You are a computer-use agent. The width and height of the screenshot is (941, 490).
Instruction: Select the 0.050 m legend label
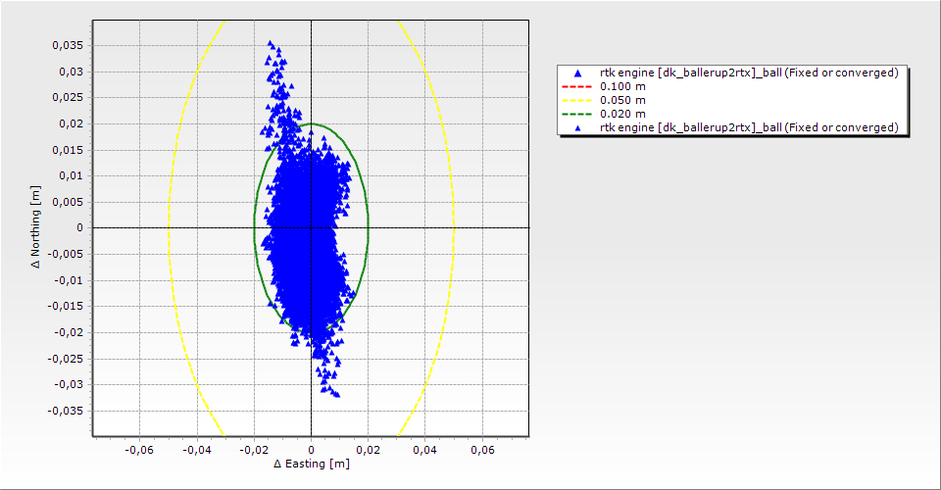pyautogui.click(x=623, y=100)
